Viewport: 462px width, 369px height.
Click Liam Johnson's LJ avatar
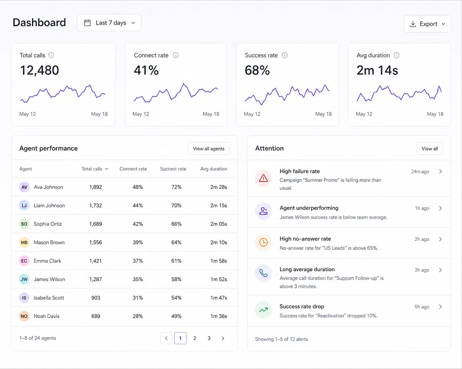24,206
